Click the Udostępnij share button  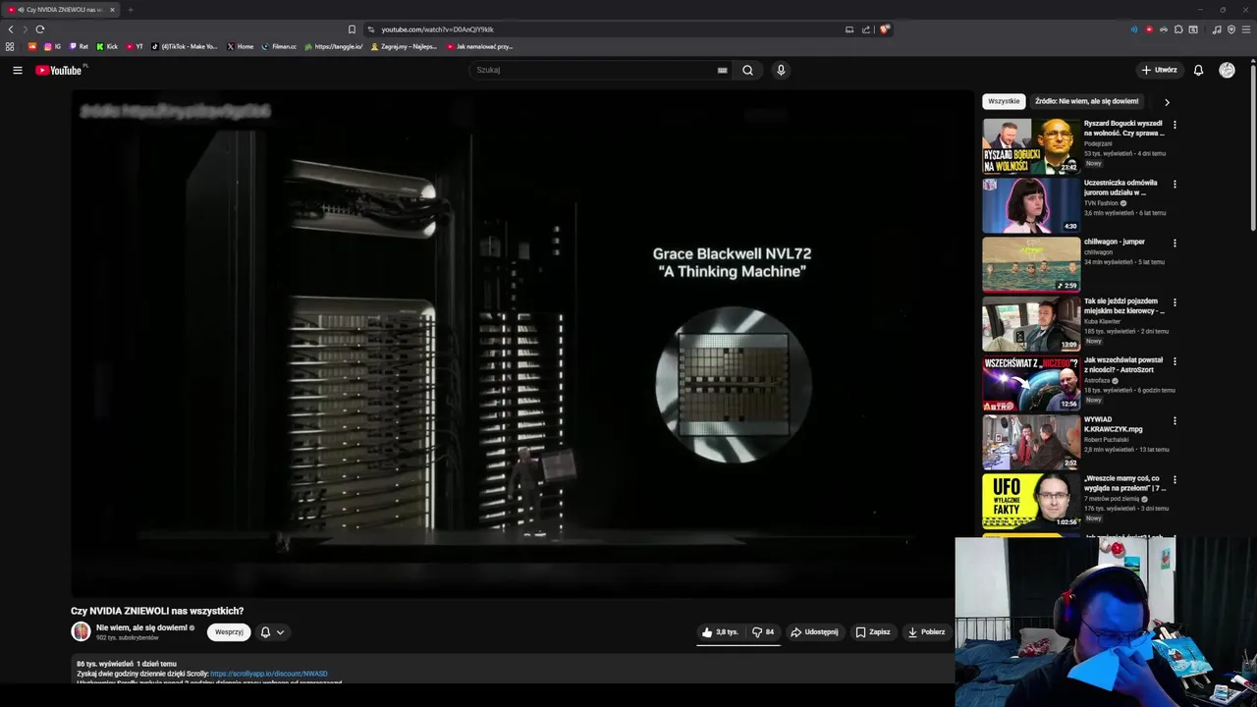[814, 631]
